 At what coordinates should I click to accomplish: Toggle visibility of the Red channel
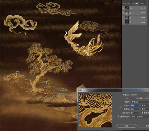(x=123, y=13)
